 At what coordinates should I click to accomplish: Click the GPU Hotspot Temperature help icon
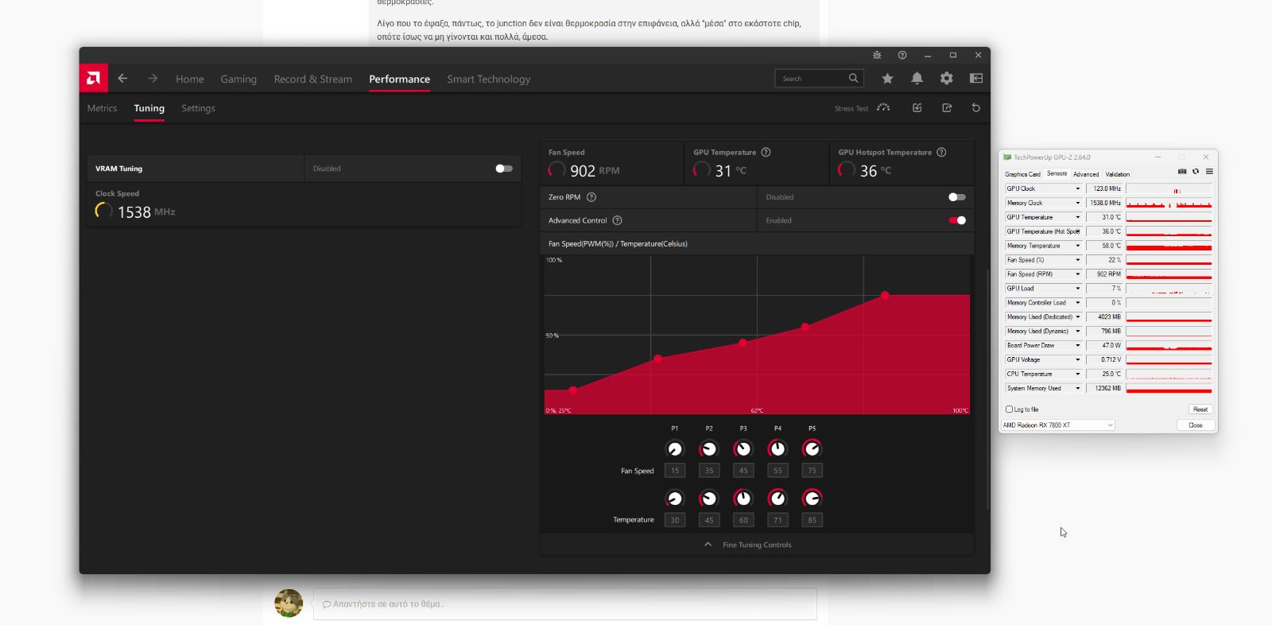[x=941, y=152]
